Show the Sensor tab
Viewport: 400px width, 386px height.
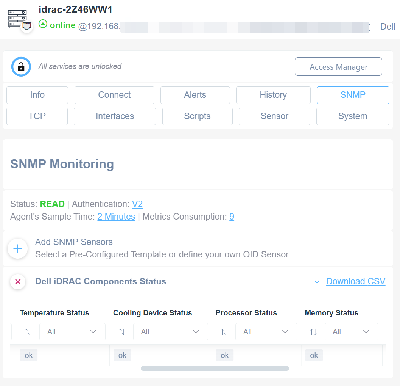click(274, 116)
